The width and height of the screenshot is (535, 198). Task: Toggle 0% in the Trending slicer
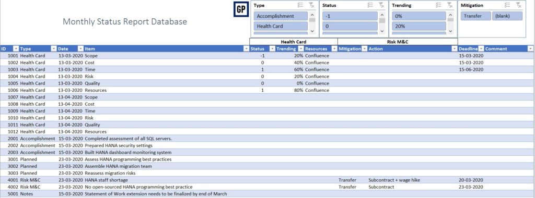click(419, 16)
